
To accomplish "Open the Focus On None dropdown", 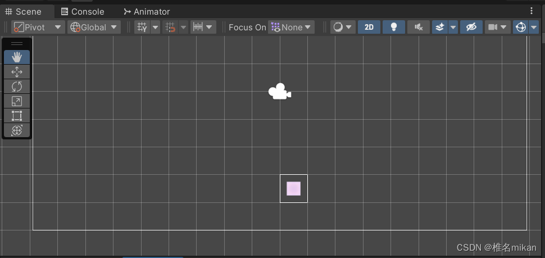I will tap(291, 27).
